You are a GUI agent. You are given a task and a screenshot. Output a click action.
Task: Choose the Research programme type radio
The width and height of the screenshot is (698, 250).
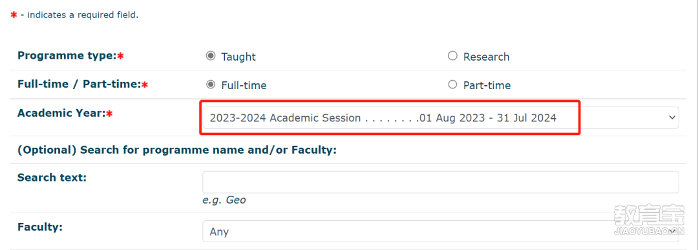(x=452, y=56)
